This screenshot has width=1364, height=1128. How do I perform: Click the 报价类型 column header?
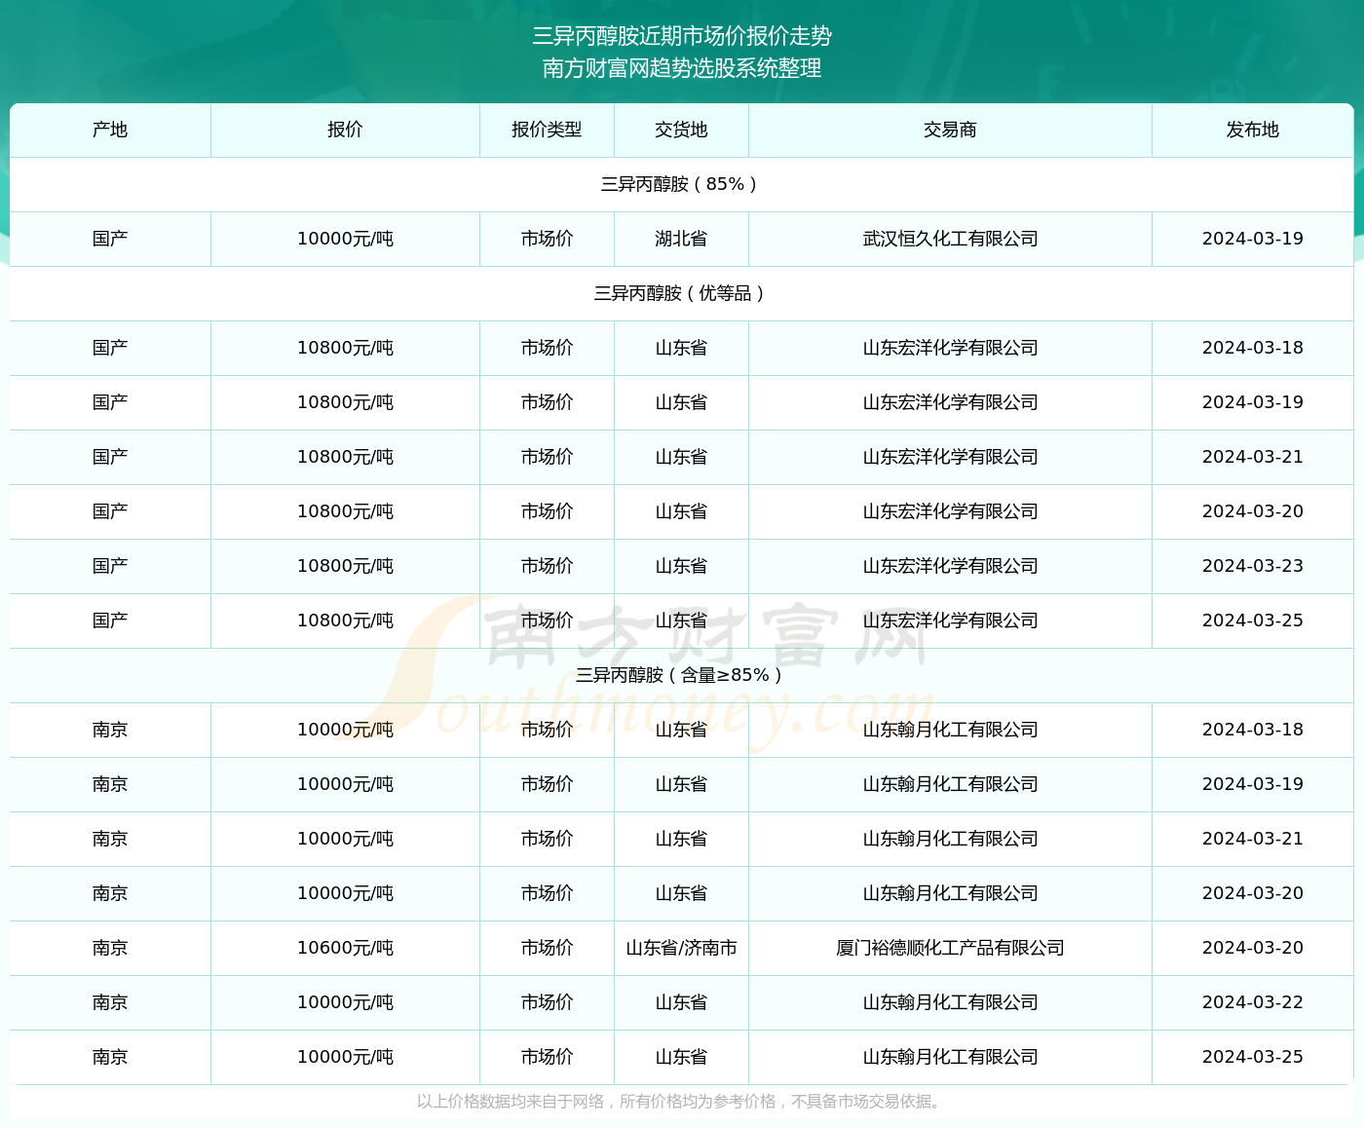pos(547,130)
